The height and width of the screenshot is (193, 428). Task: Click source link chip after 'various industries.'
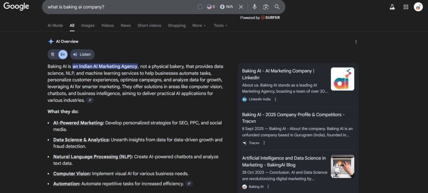point(90,100)
